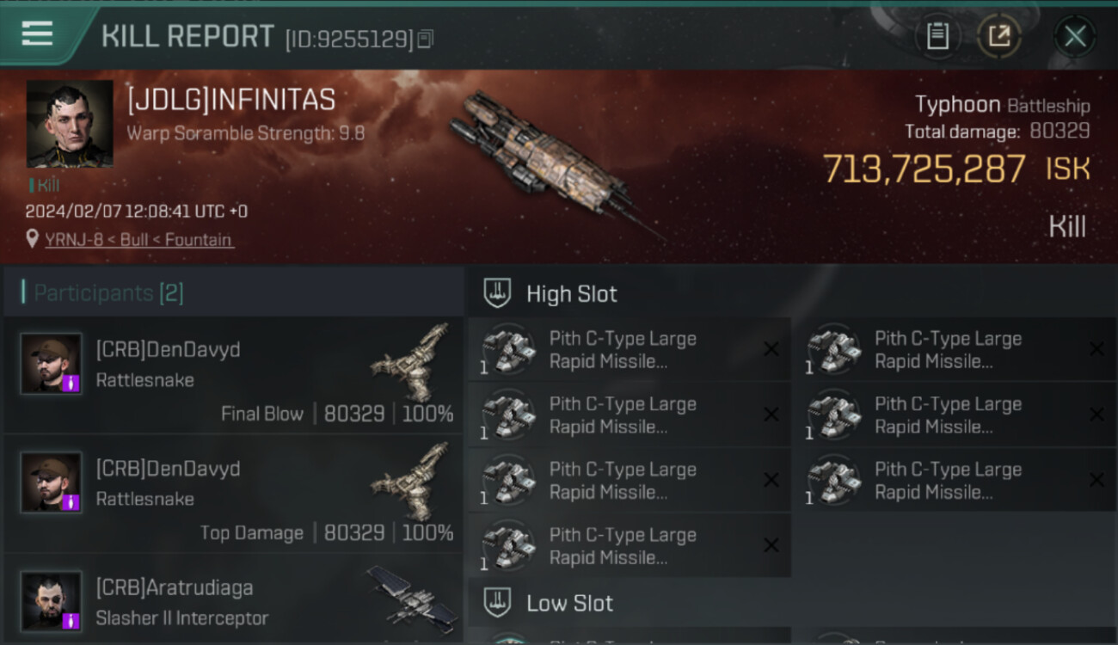This screenshot has width=1118, height=645.
Task: View the Final Blow DenDavyd portrait
Action: coord(52,364)
